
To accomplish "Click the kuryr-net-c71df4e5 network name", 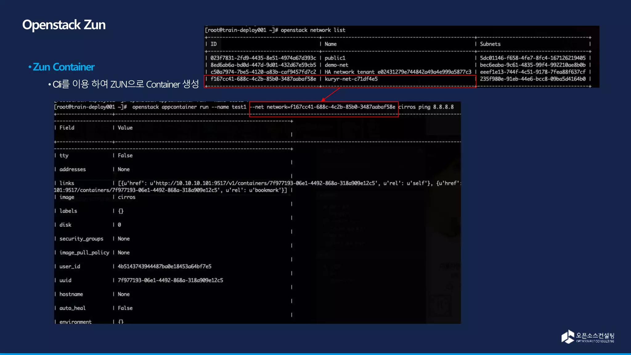I will tap(351, 79).
